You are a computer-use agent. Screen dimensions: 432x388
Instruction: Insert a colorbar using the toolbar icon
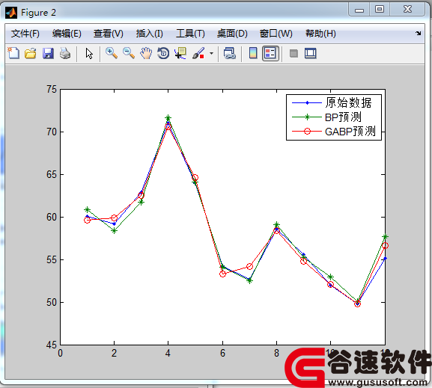coord(253,53)
